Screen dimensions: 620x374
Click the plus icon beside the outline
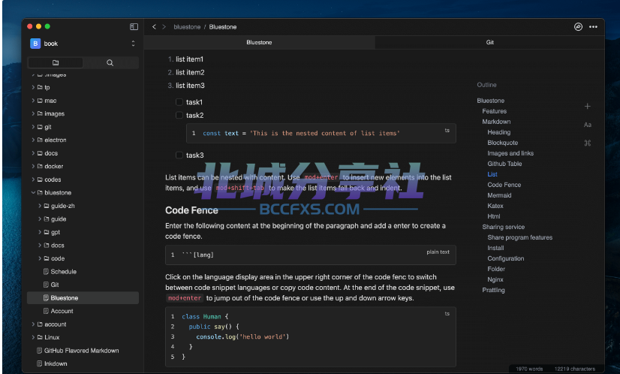point(587,106)
